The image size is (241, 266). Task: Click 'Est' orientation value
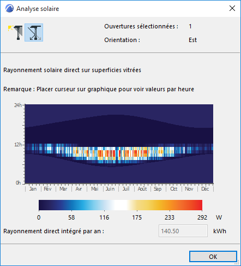click(x=192, y=40)
